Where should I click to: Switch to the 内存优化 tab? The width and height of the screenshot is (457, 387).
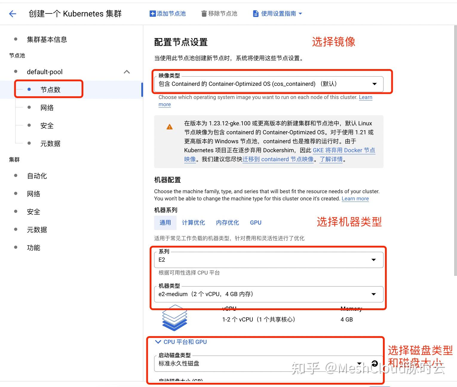click(227, 222)
